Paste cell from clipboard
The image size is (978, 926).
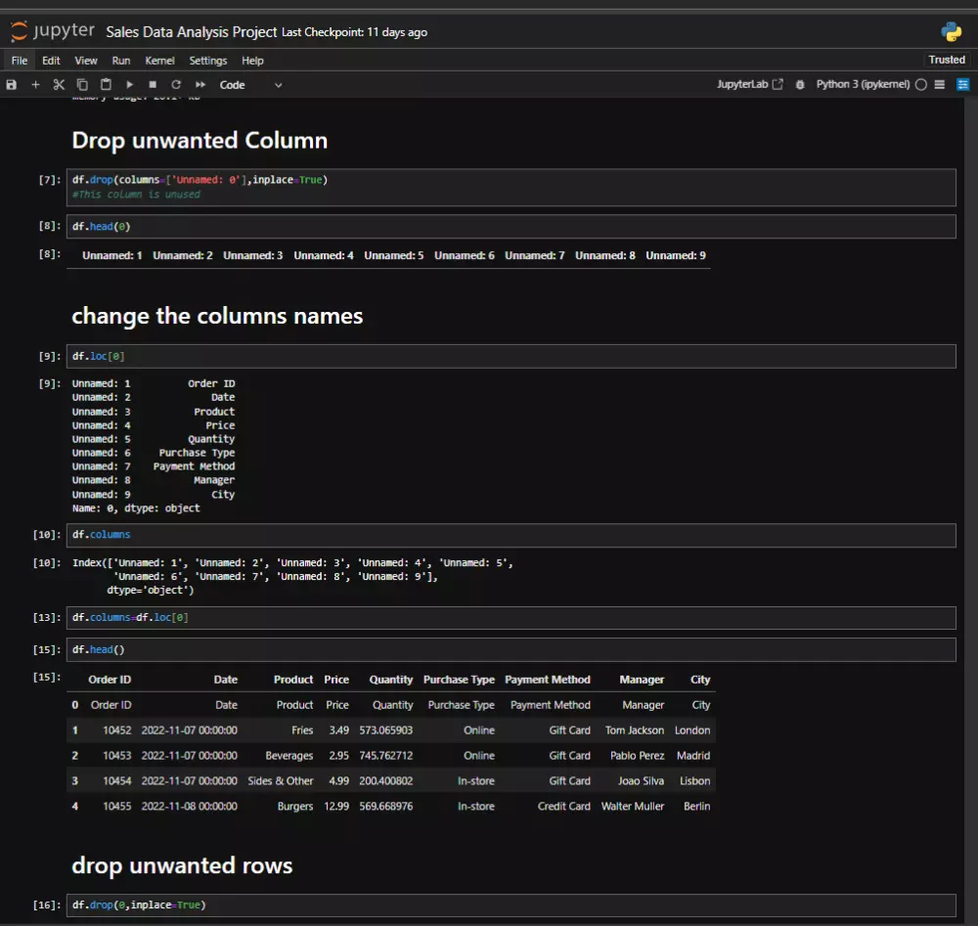pos(106,85)
